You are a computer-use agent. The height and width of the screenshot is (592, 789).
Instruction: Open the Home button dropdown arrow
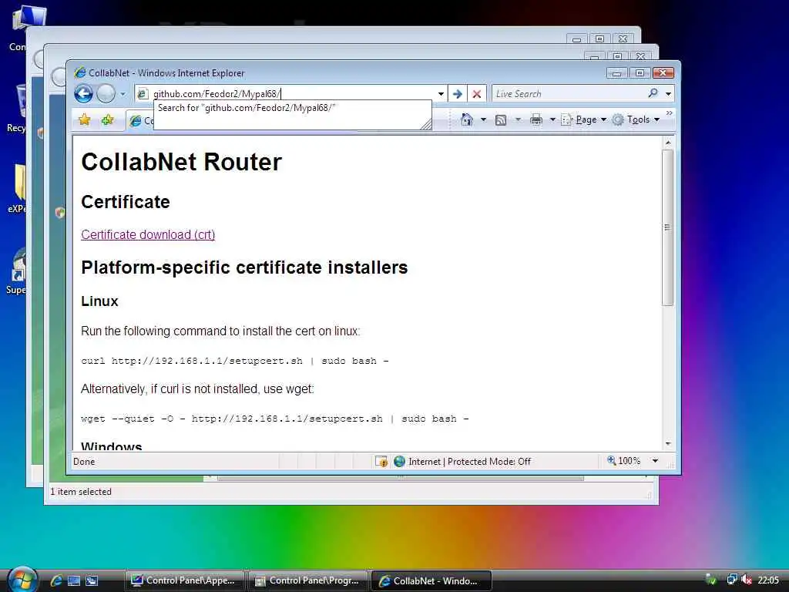[x=484, y=119]
